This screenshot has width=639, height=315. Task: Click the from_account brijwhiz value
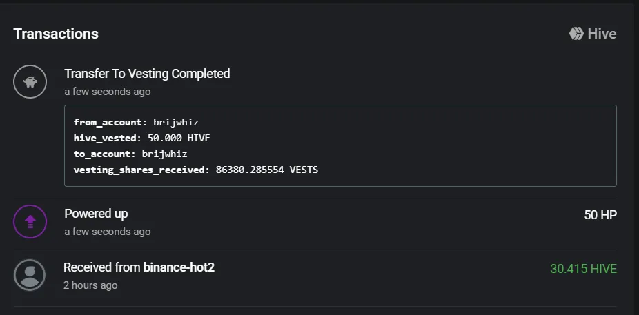(176, 122)
